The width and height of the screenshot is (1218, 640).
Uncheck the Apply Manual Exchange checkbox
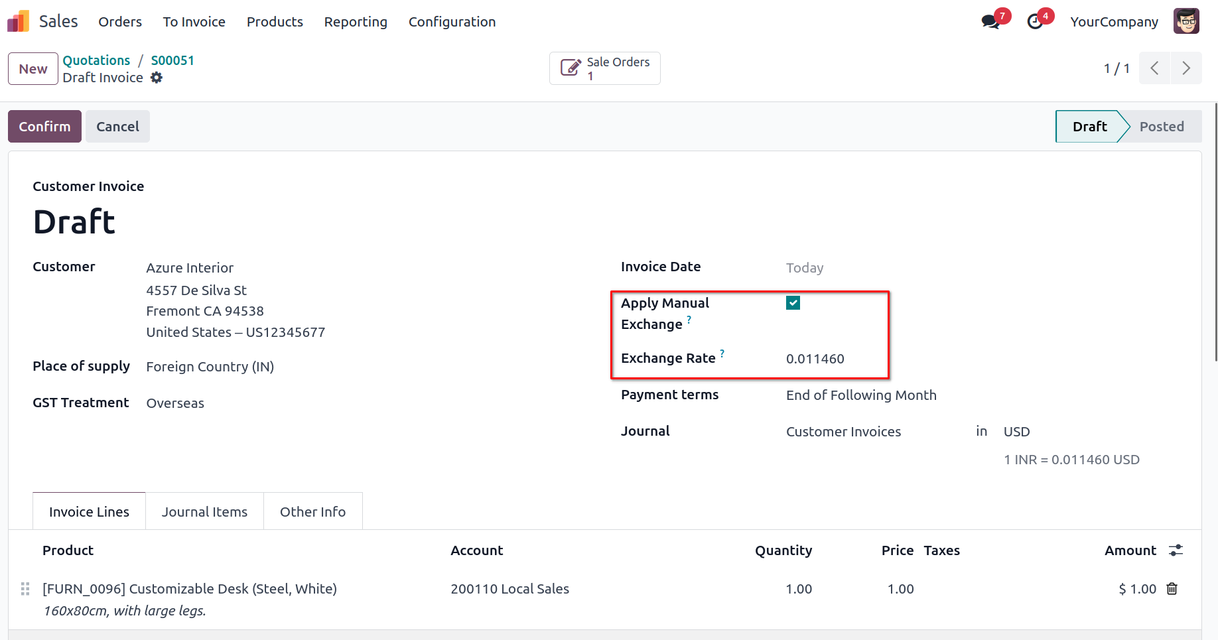(793, 303)
